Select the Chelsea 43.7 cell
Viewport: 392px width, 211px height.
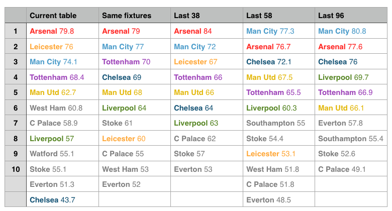tap(62, 199)
